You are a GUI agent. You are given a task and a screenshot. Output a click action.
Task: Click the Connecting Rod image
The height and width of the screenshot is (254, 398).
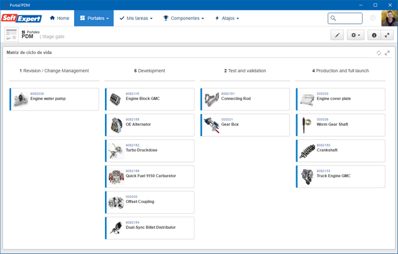[212, 99]
